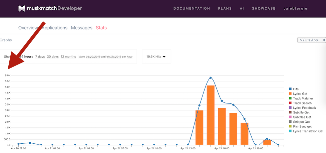Viewport: 326px width, 153px height.
Task: Select the 12 months time range
Action: (x=68, y=57)
